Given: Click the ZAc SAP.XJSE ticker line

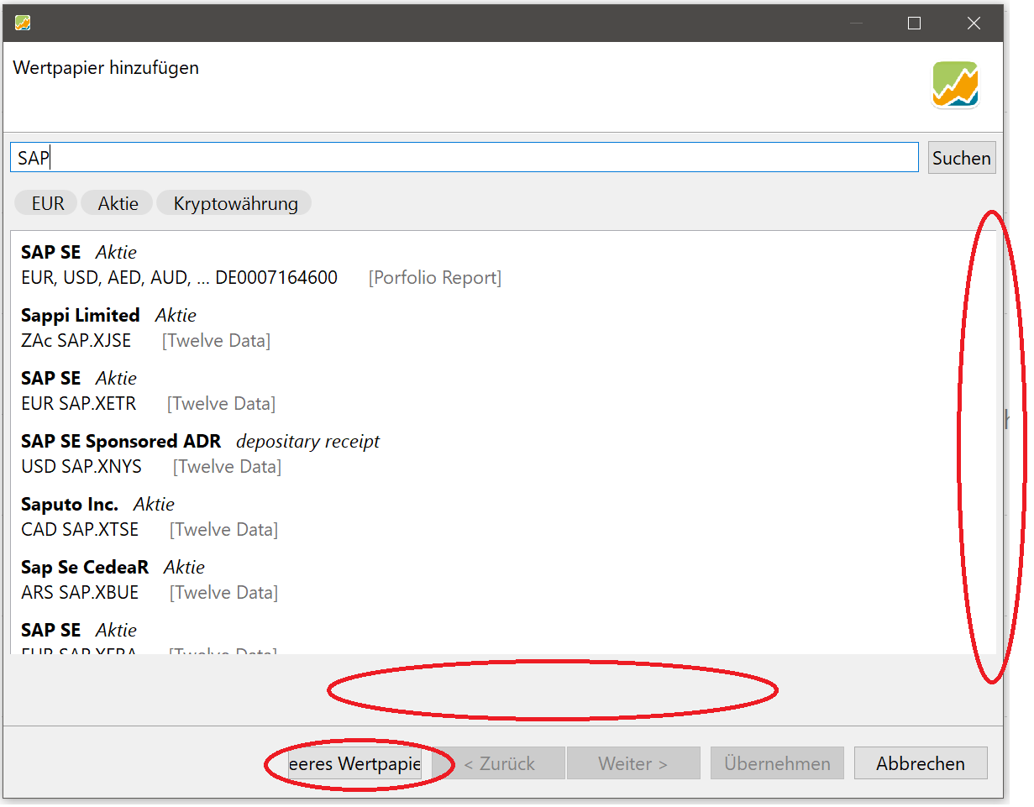Looking at the screenshot, I should tap(76, 341).
